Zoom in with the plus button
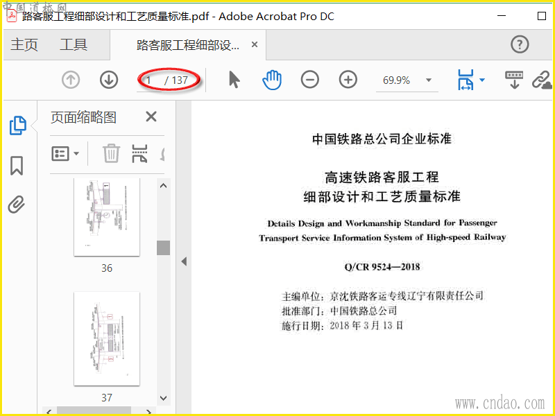The width and height of the screenshot is (555, 416). 348,80
